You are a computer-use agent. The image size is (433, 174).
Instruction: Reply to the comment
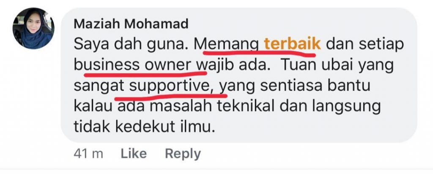(183, 154)
